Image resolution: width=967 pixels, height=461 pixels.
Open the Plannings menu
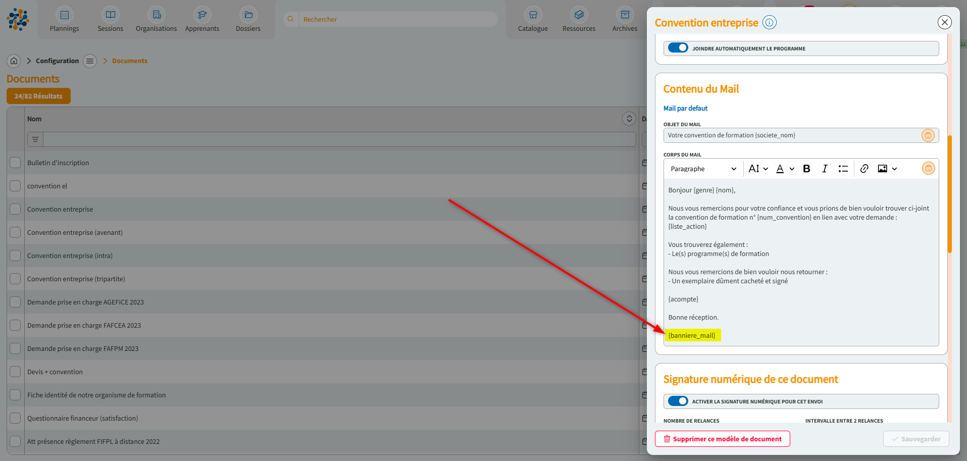(x=65, y=20)
